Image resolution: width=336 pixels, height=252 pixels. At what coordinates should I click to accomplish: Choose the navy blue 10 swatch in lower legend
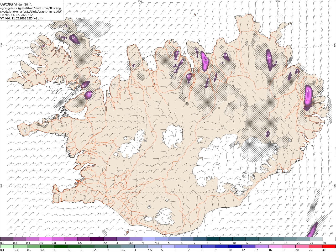coord(235,246)
